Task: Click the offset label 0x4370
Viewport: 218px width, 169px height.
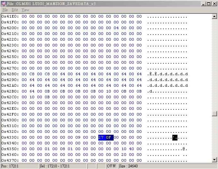Action: point(10,160)
